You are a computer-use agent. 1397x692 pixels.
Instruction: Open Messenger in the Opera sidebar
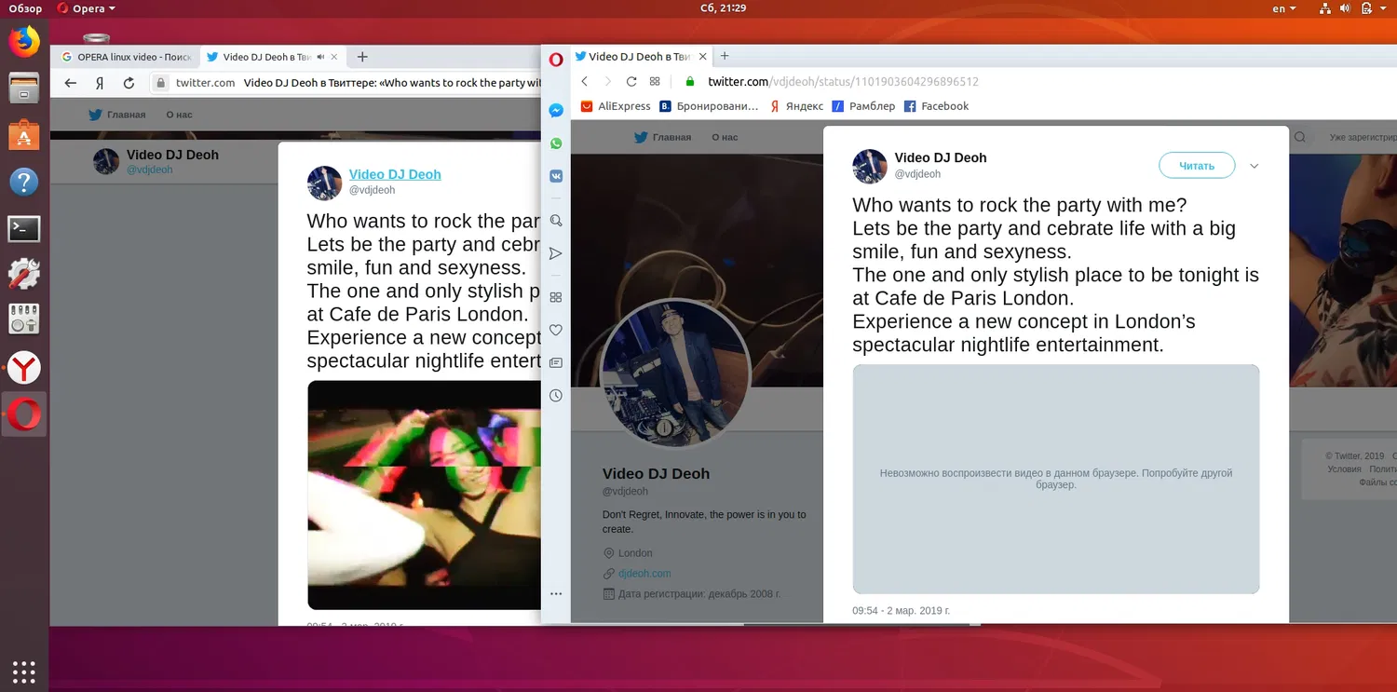coord(556,111)
